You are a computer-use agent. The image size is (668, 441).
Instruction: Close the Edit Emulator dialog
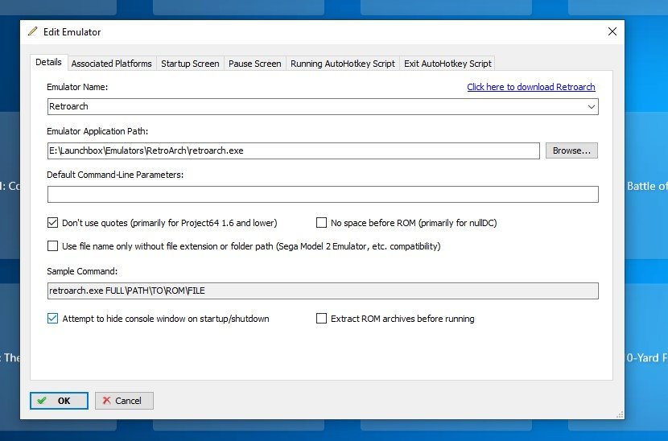pyautogui.click(x=612, y=31)
